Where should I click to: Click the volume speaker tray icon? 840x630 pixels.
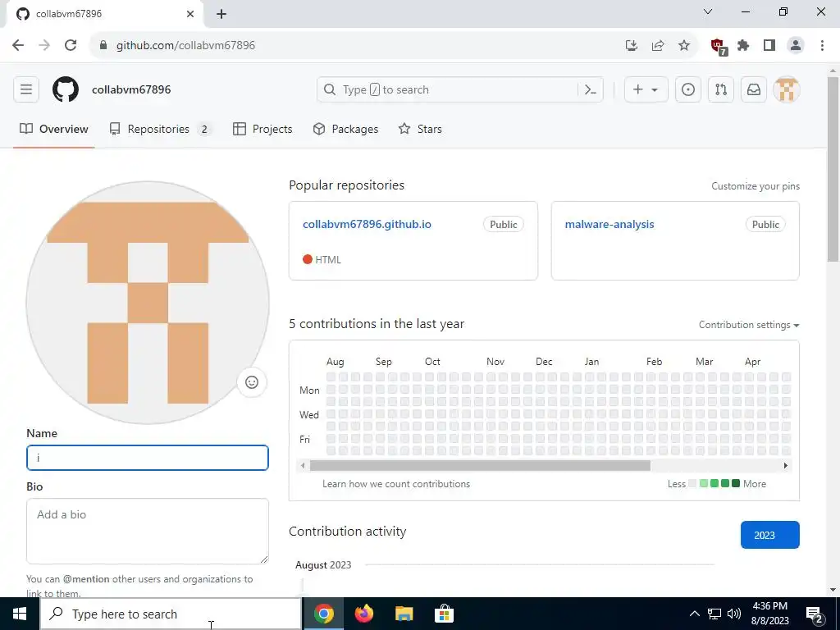(x=734, y=614)
